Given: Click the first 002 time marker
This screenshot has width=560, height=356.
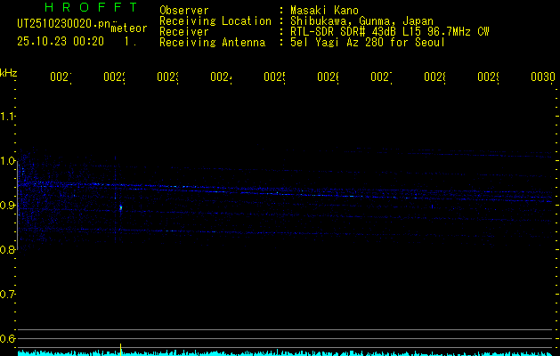Looking at the screenshot, I should point(61,78).
